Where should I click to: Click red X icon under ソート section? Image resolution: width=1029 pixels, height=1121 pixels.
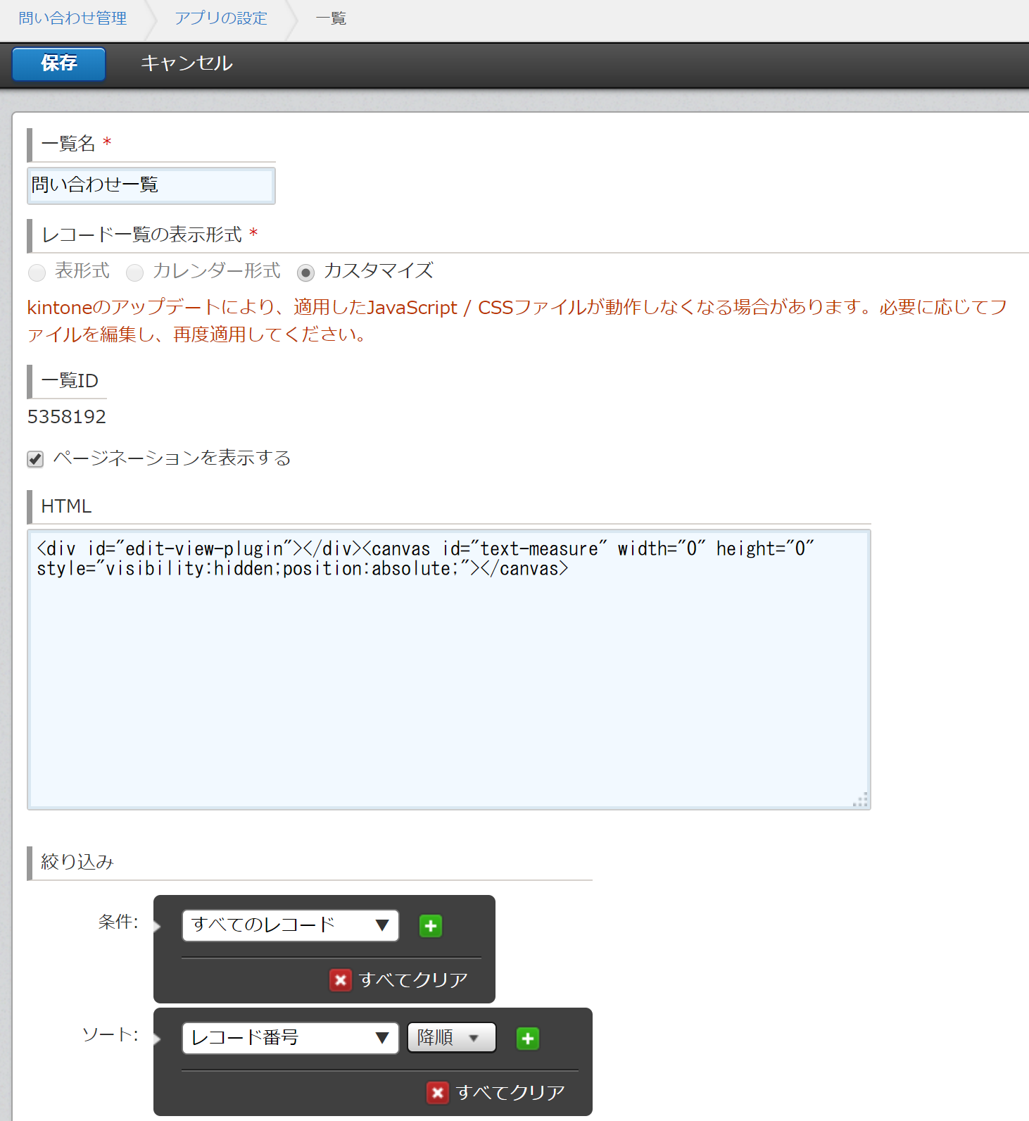point(438,1092)
